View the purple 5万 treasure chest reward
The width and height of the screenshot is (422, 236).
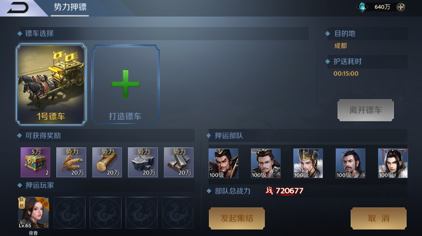pos(36,162)
